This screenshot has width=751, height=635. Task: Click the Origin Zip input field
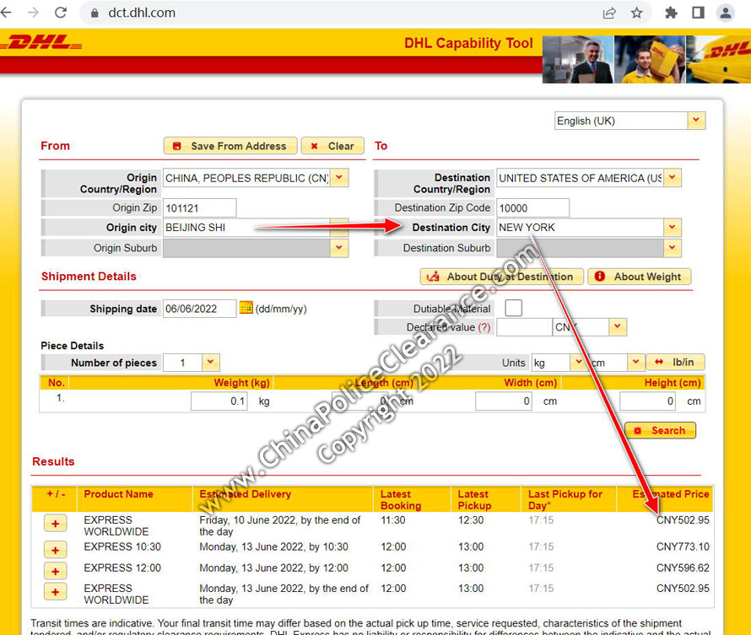tap(200, 208)
